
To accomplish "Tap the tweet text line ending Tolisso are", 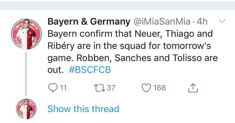I will [133, 58].
